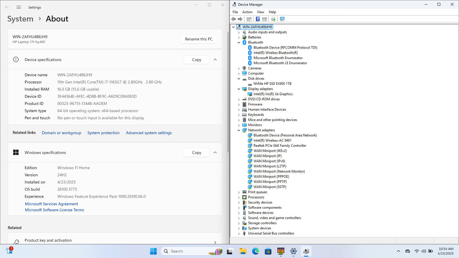
Task: Open Microsoft Services Agreement link
Action: [51, 204]
